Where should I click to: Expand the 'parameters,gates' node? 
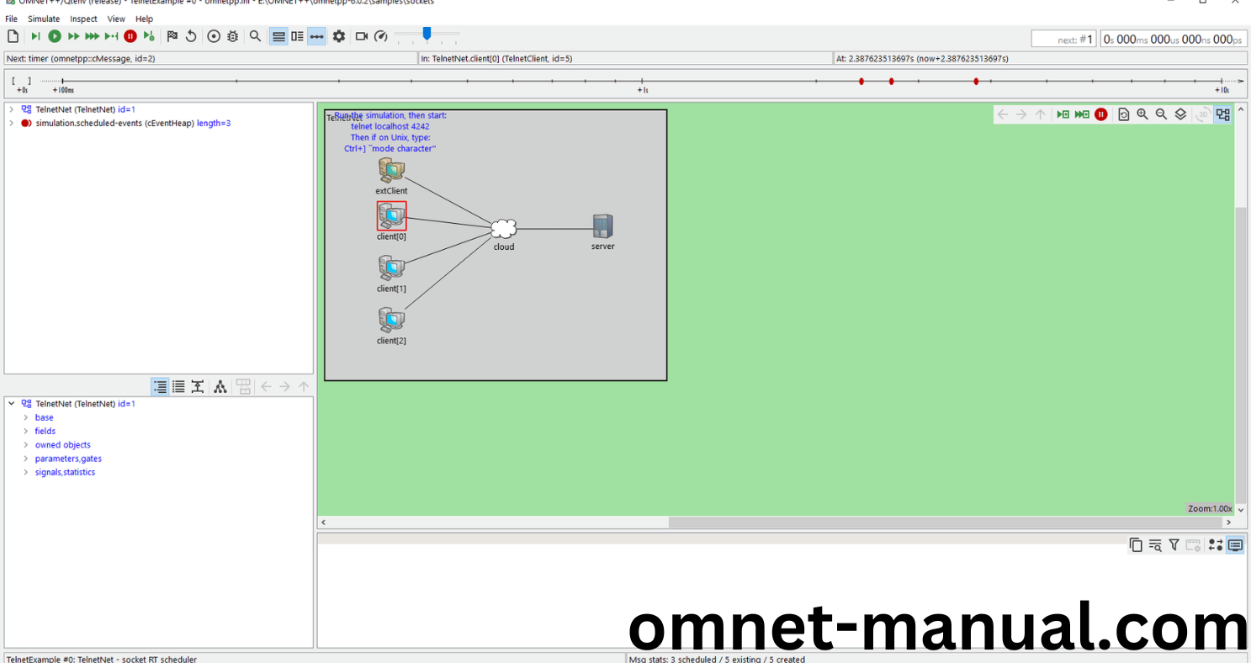[25, 459]
